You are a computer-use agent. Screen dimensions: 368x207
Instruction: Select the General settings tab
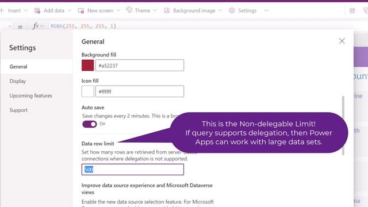coord(37,67)
